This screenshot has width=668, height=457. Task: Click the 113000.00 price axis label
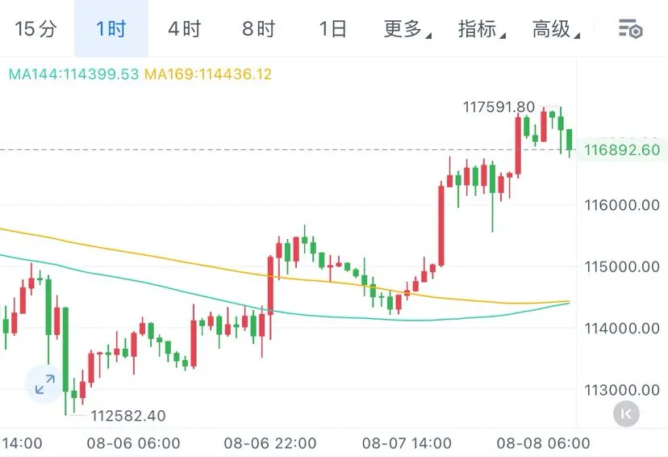(622, 390)
